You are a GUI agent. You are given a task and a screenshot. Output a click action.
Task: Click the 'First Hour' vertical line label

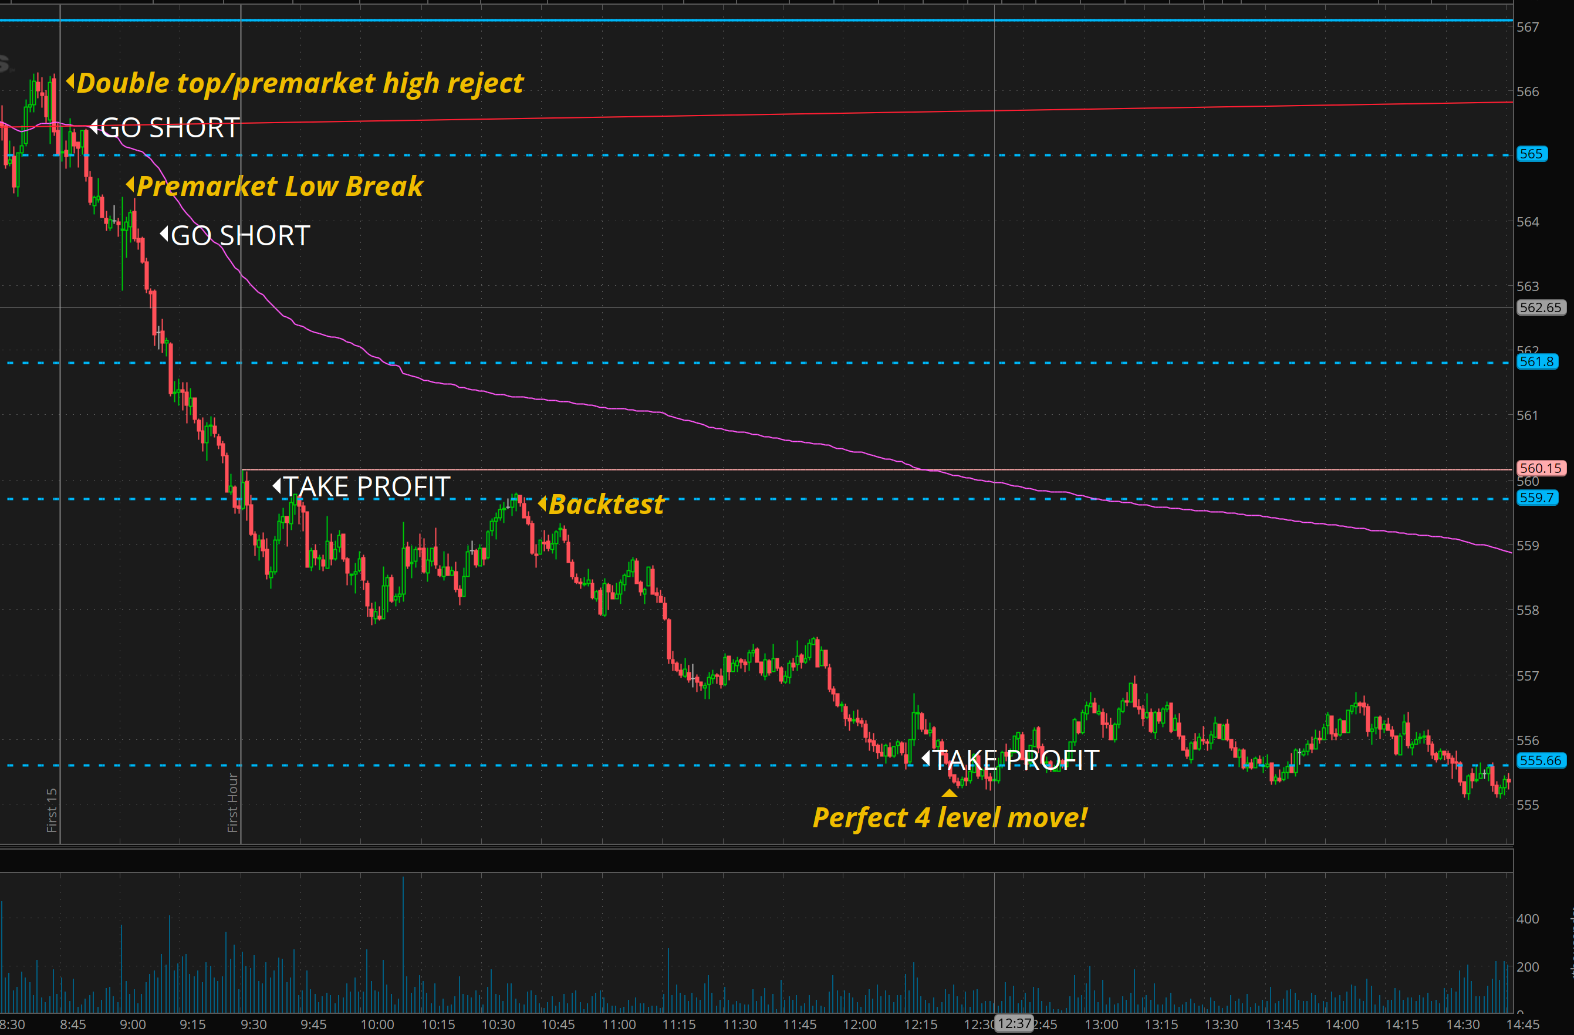pyautogui.click(x=232, y=802)
